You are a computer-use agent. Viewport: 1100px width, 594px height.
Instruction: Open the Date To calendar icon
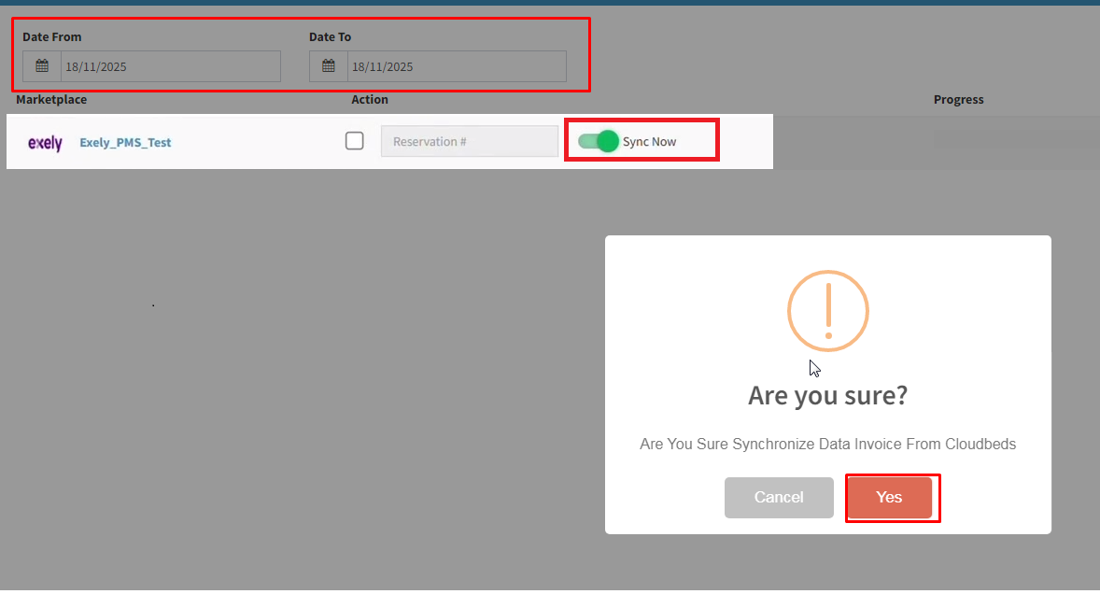click(329, 66)
